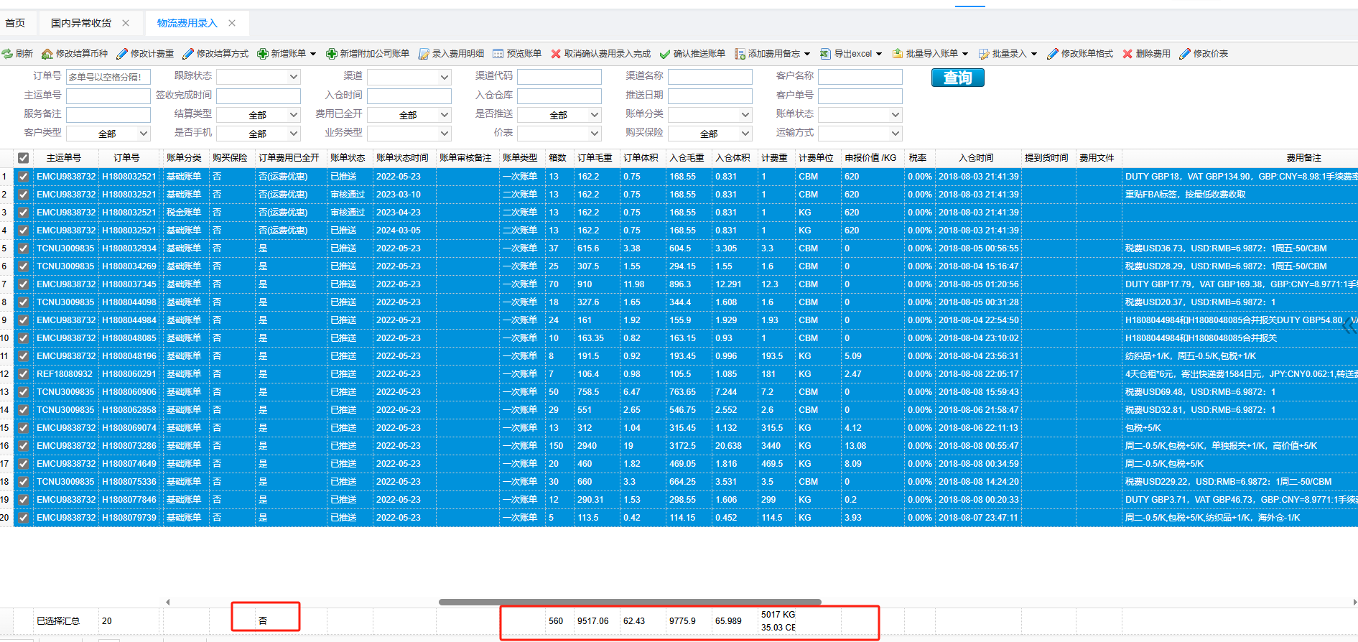Open 录入费用明细 via its icon
The image size is (1358, 642).
pyautogui.click(x=424, y=54)
